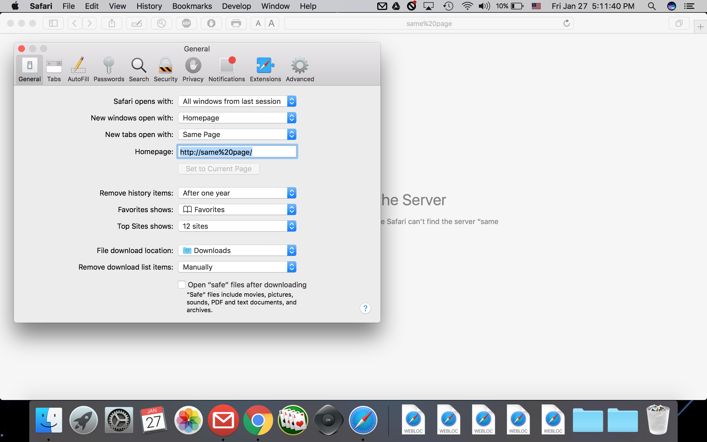Viewport: 707px width, 442px height.
Task: Open the preferences help button
Action: [x=365, y=308]
